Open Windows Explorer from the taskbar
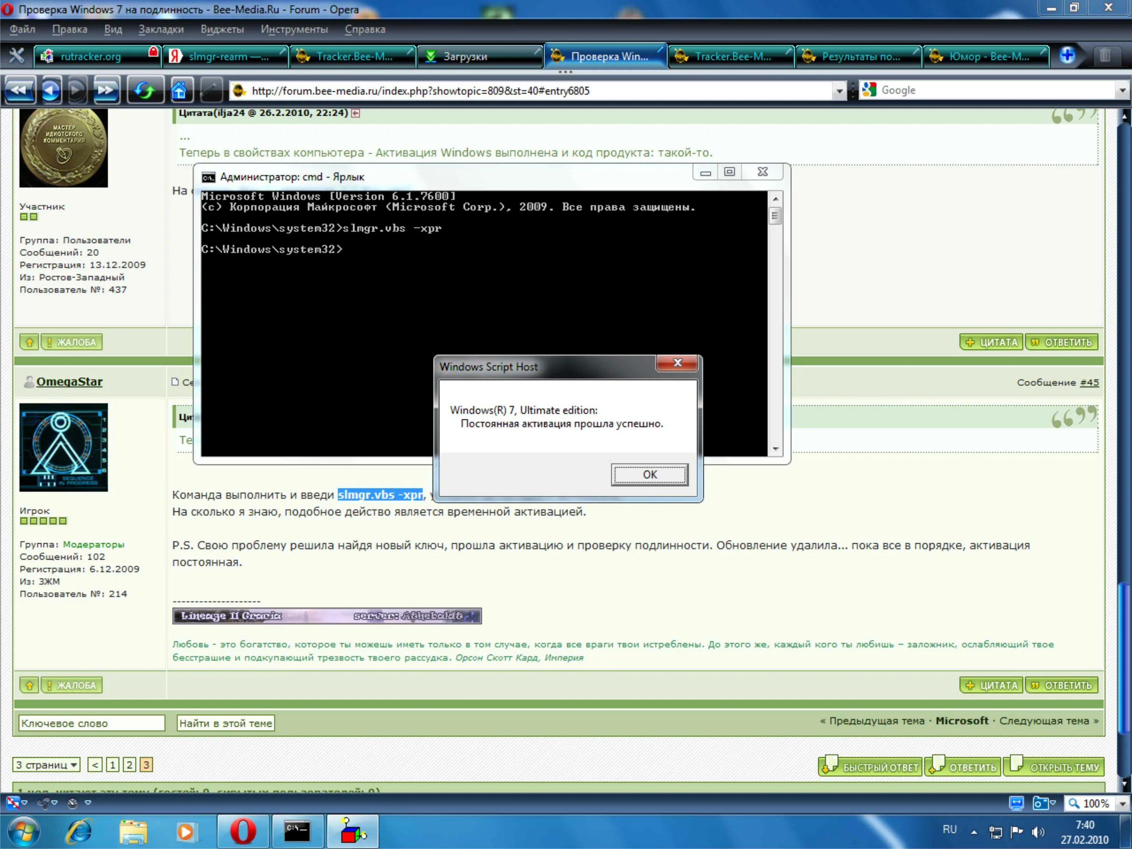Image resolution: width=1132 pixels, height=849 pixels. pos(133,831)
